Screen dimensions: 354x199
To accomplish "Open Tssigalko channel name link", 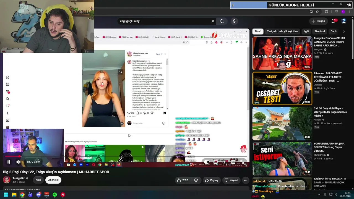I will pyautogui.click(x=19, y=179).
